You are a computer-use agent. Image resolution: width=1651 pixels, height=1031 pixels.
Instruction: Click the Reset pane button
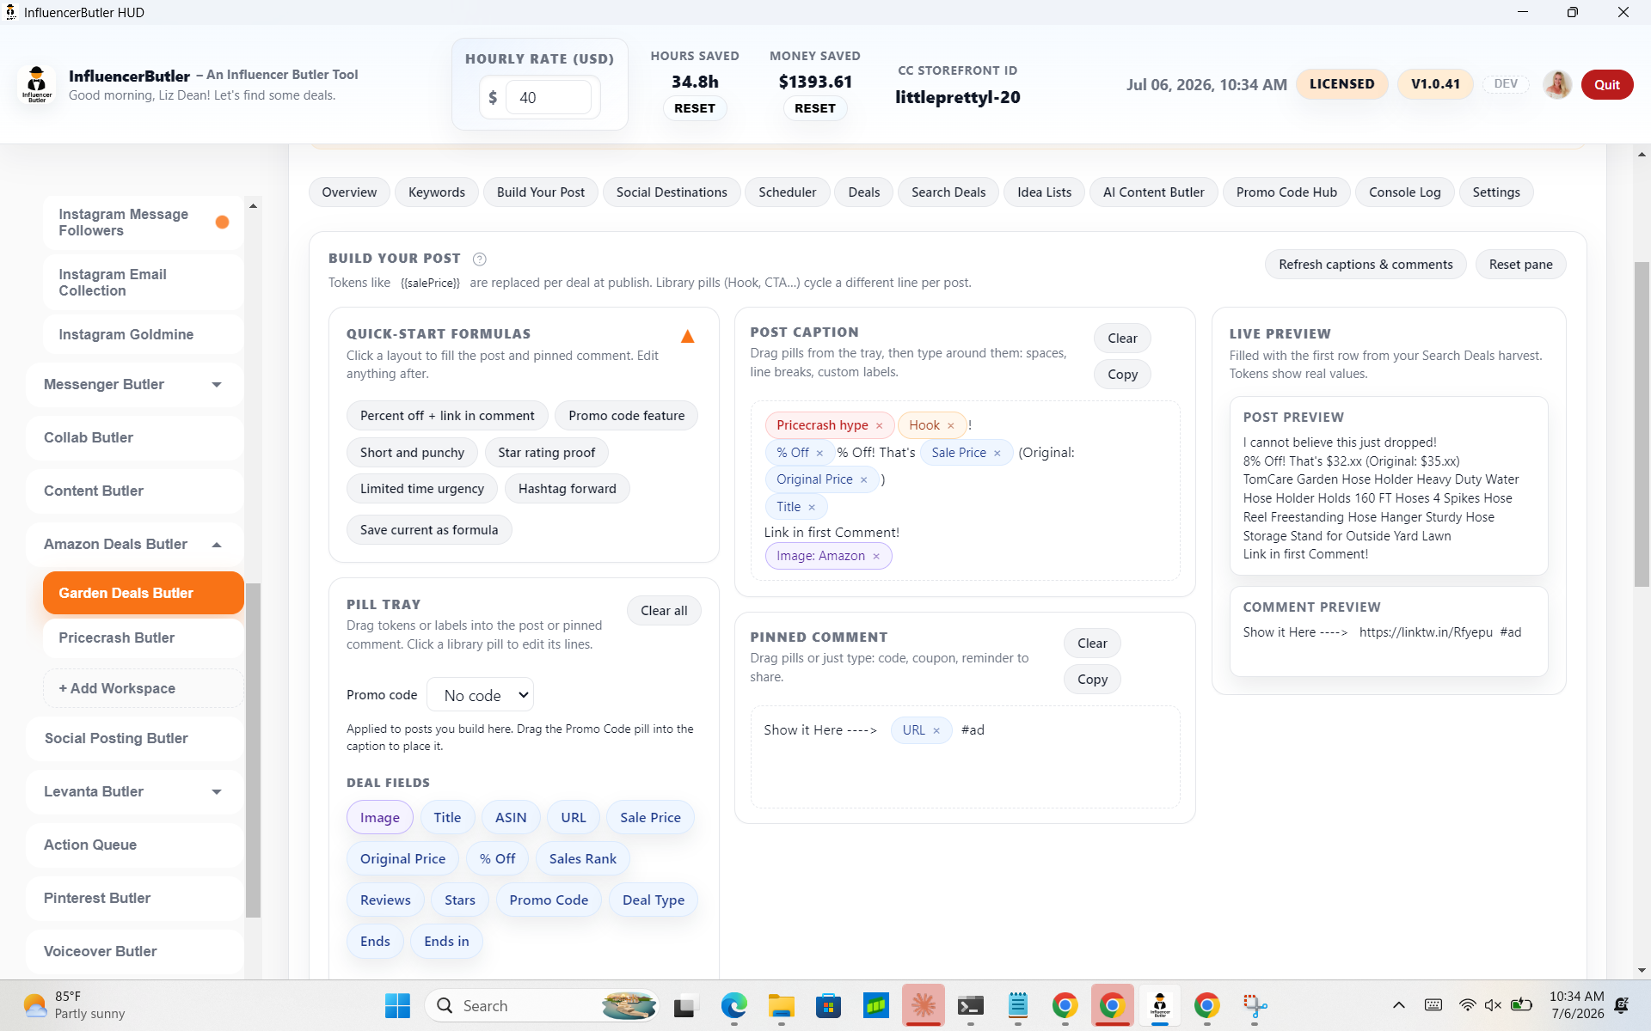click(x=1520, y=265)
